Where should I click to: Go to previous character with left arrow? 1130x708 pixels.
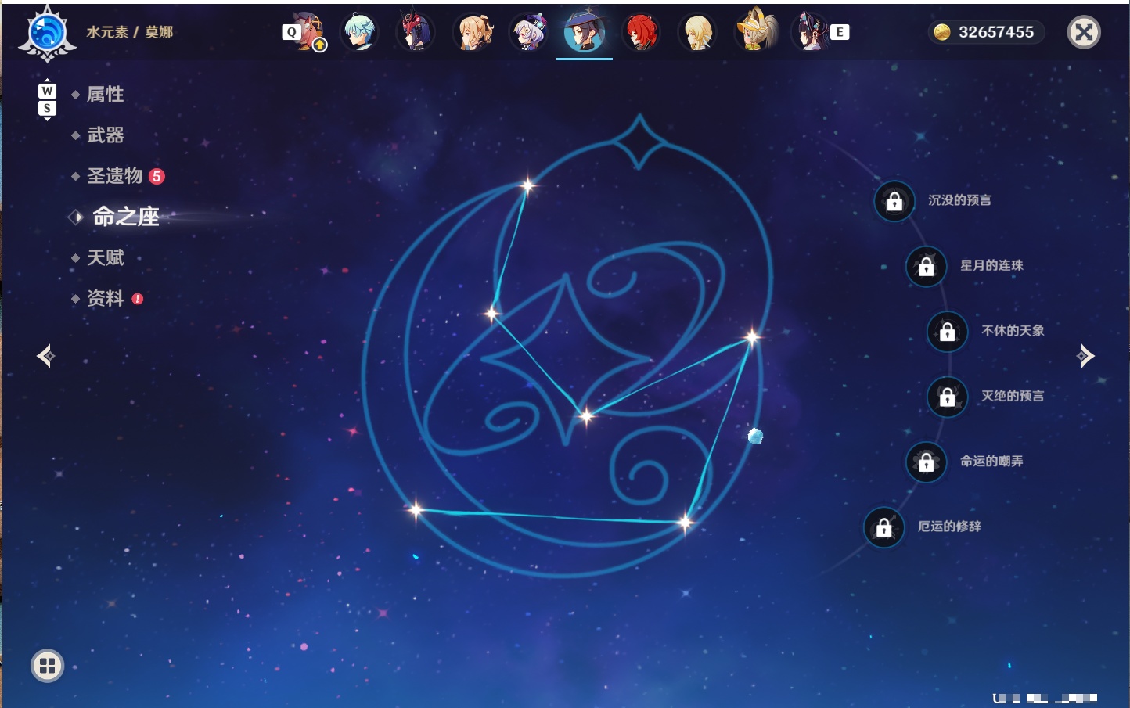(x=46, y=356)
